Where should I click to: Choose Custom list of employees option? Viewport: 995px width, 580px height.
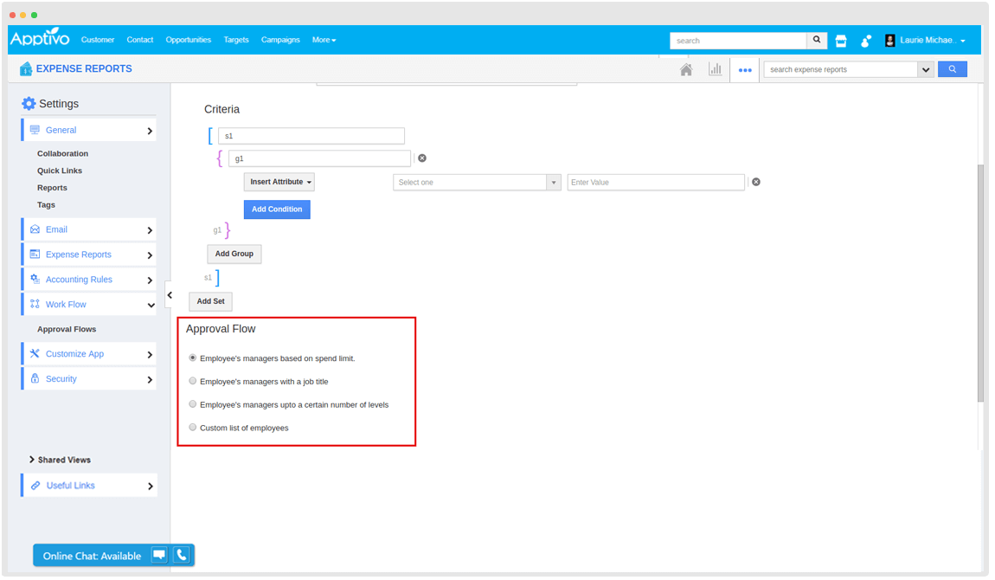(193, 428)
